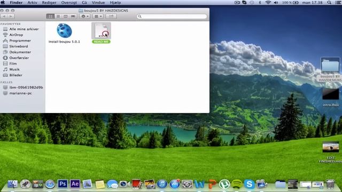
Task: Click the Finder search field
Action: point(172,17)
